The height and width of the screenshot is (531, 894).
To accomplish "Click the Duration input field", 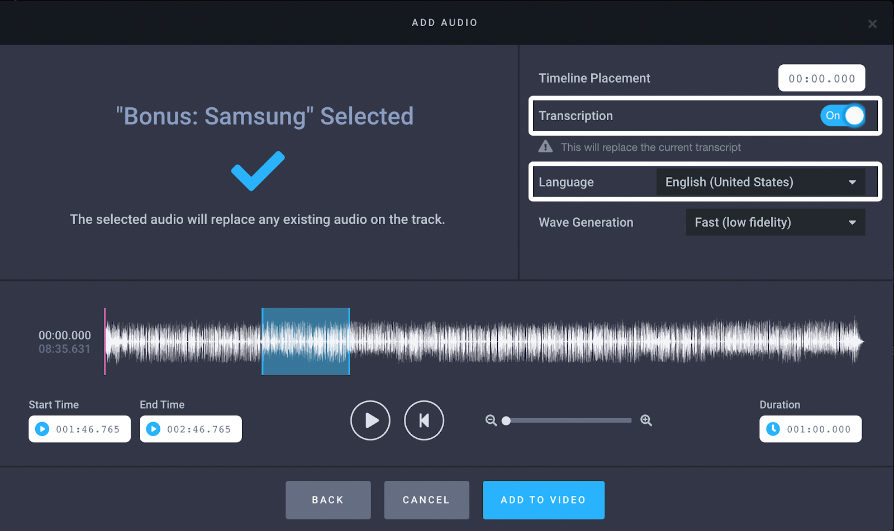I will [810, 429].
